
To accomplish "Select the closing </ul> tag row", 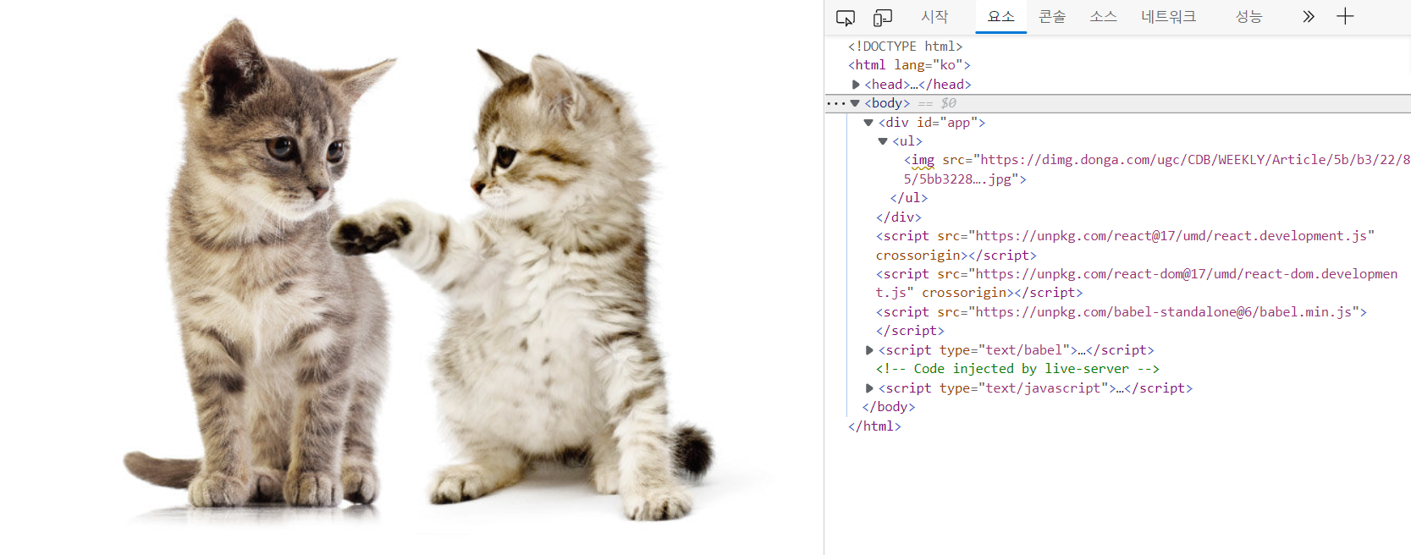I will click(909, 198).
